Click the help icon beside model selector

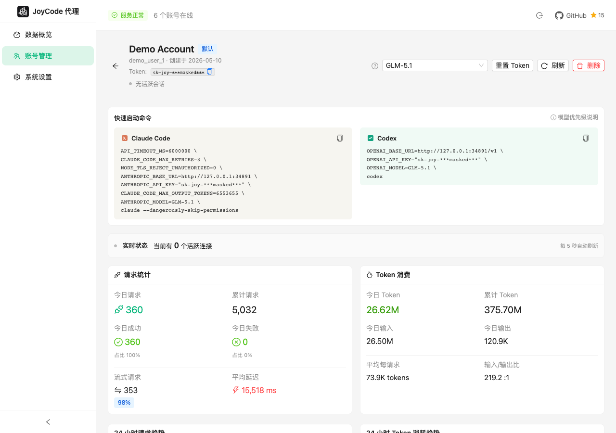[x=375, y=66]
